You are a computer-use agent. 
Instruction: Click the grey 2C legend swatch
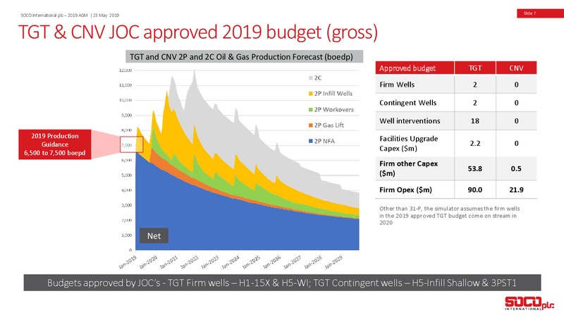click(310, 78)
